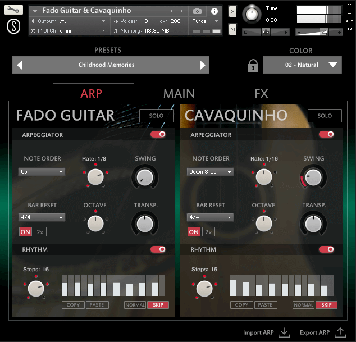The height and width of the screenshot is (342, 356).
Task: Paste into the Cavaquinho rhythm pattern
Action: (x=266, y=305)
